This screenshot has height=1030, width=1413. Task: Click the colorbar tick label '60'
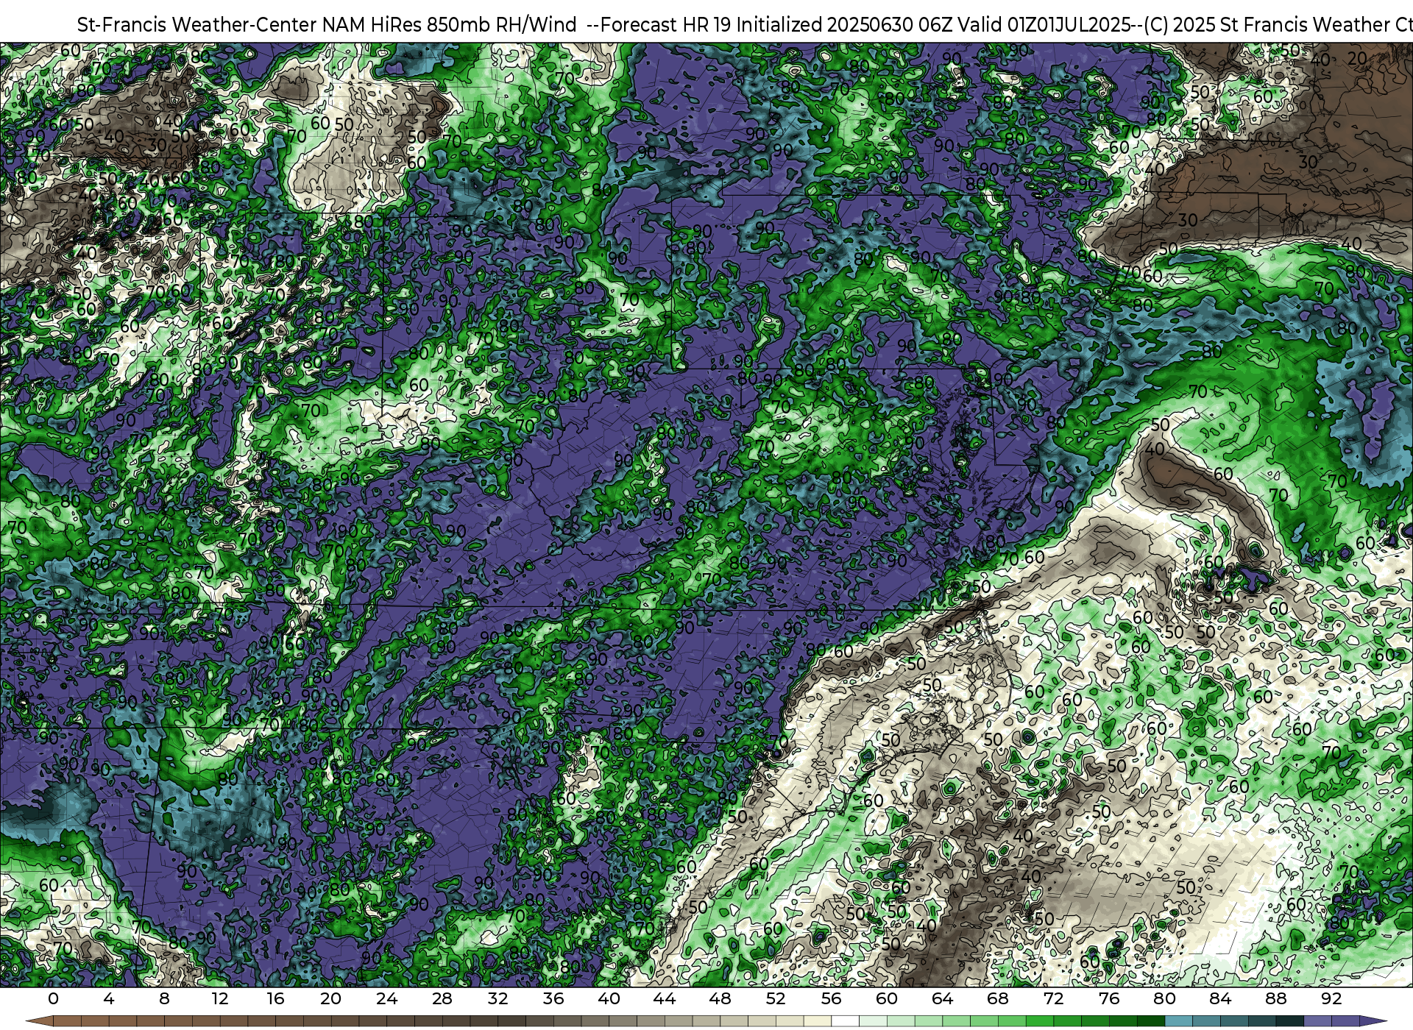887,998
